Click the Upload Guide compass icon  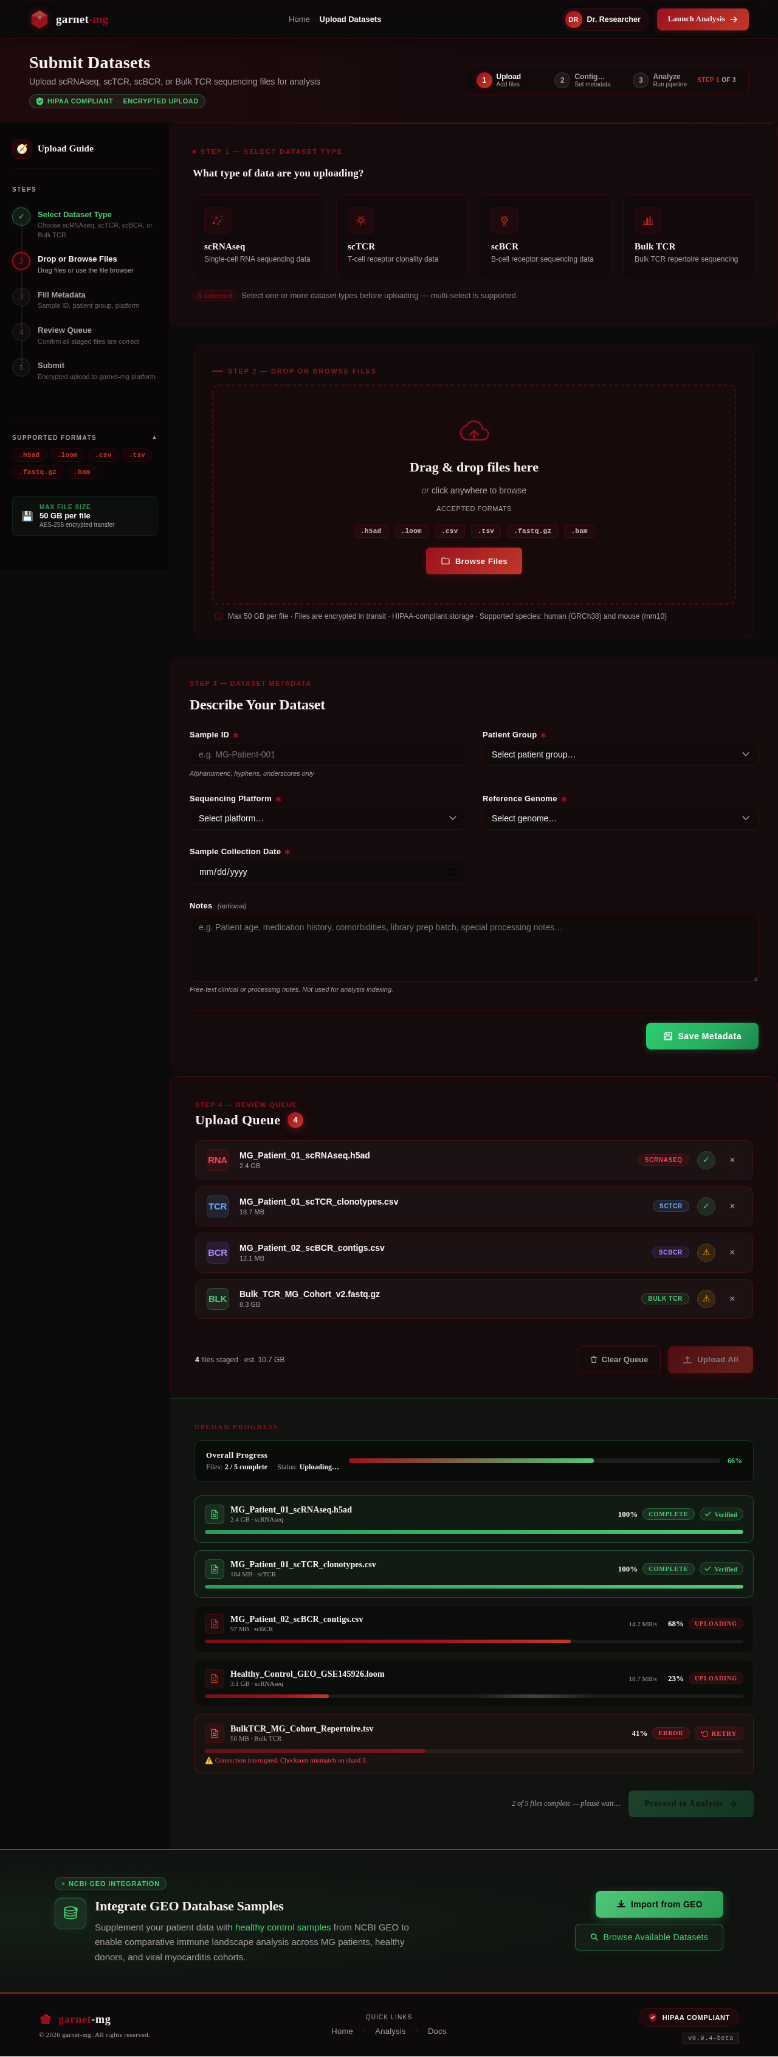tap(21, 148)
